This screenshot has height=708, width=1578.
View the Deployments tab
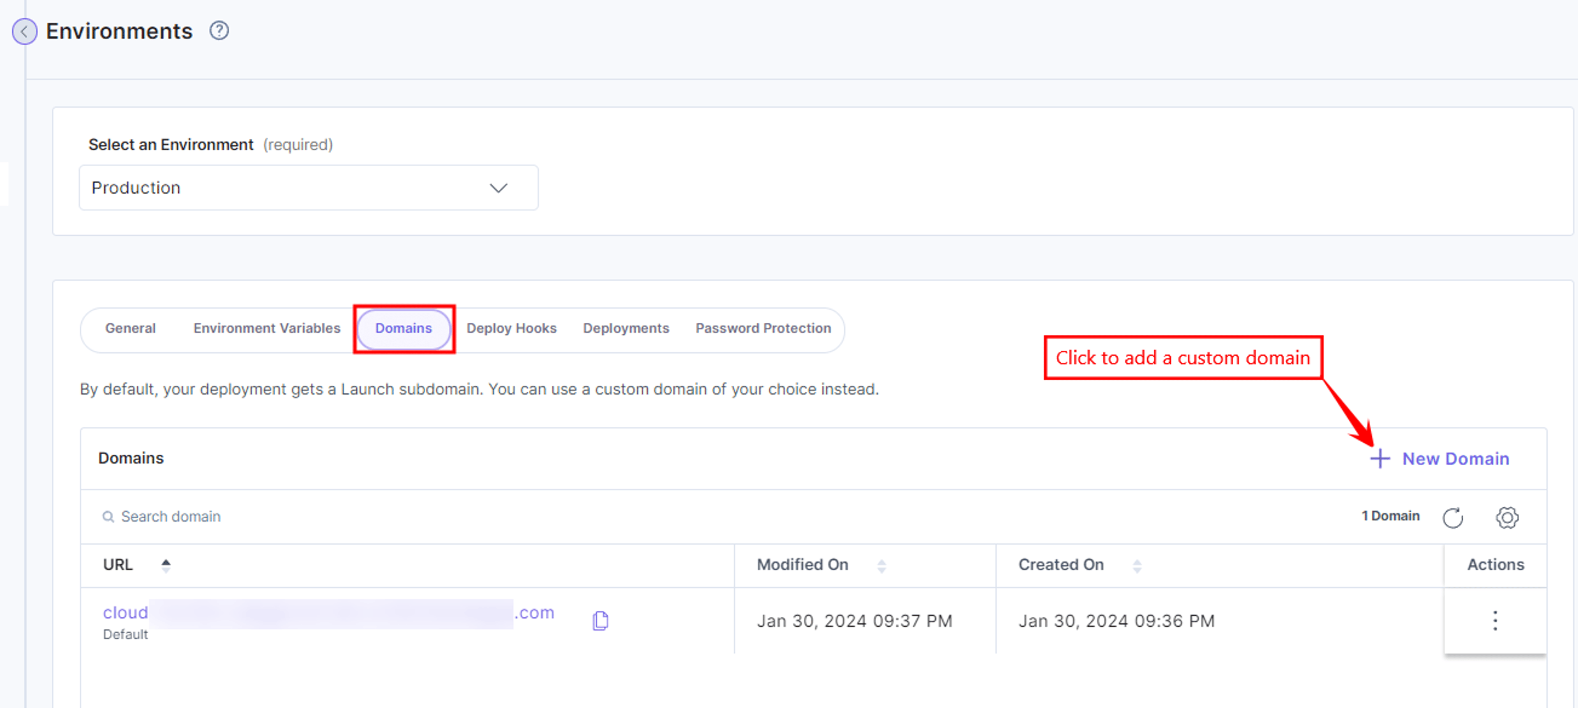click(x=626, y=328)
